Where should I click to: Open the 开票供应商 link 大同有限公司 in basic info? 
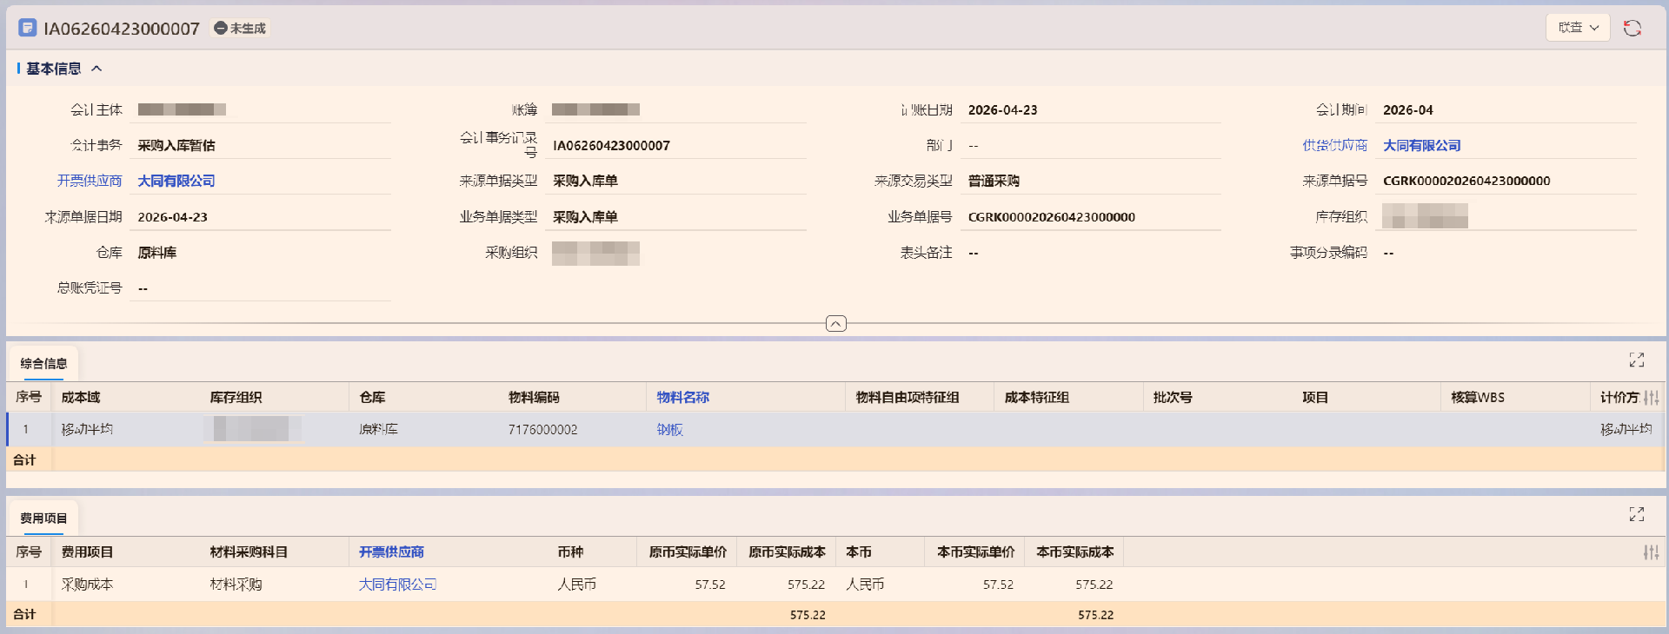[176, 181]
